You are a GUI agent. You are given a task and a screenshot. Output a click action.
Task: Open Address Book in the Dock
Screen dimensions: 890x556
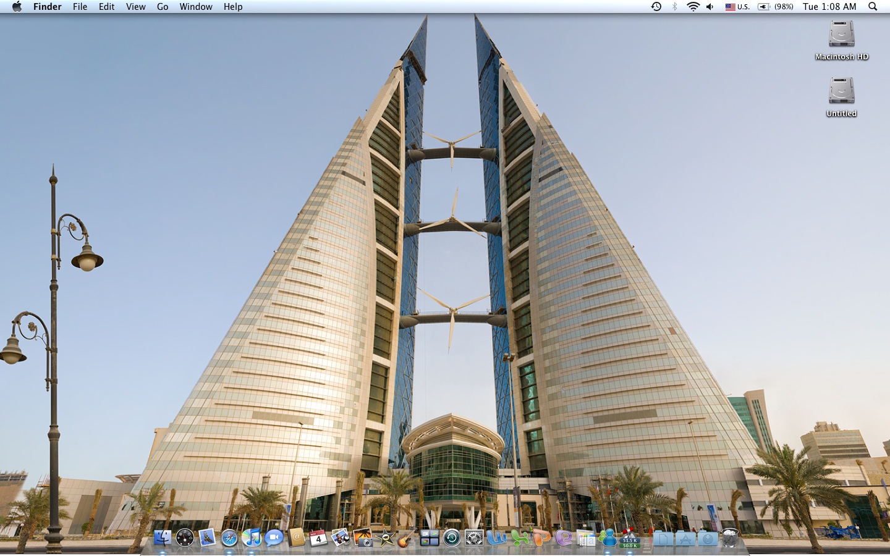[x=297, y=537]
